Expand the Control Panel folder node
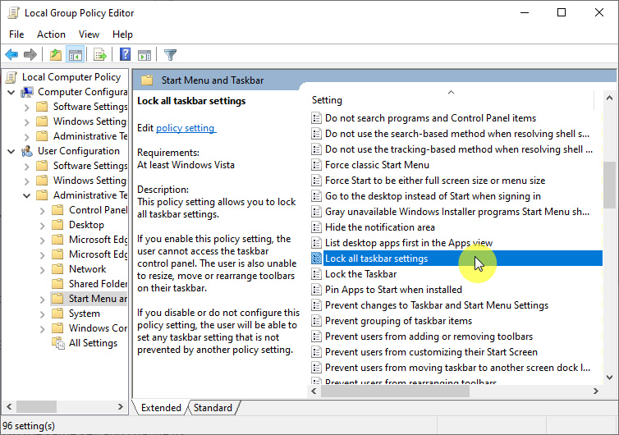 tap(43, 210)
